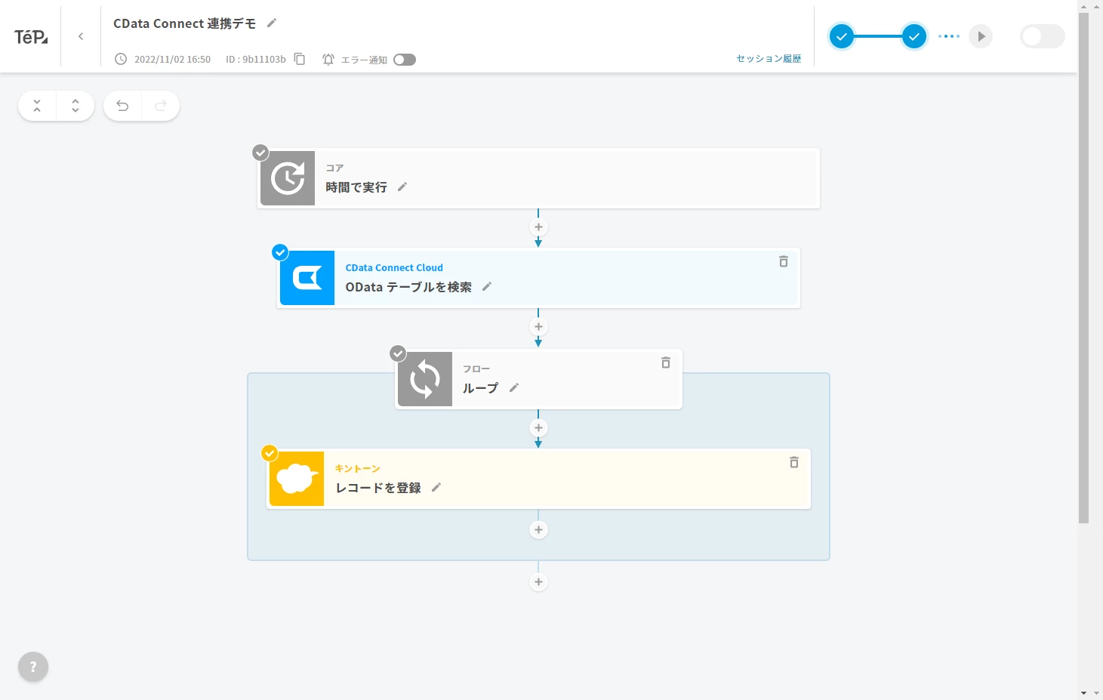This screenshot has height=700, width=1103.
Task: Click the clock icon beside the date
Action: click(x=121, y=59)
